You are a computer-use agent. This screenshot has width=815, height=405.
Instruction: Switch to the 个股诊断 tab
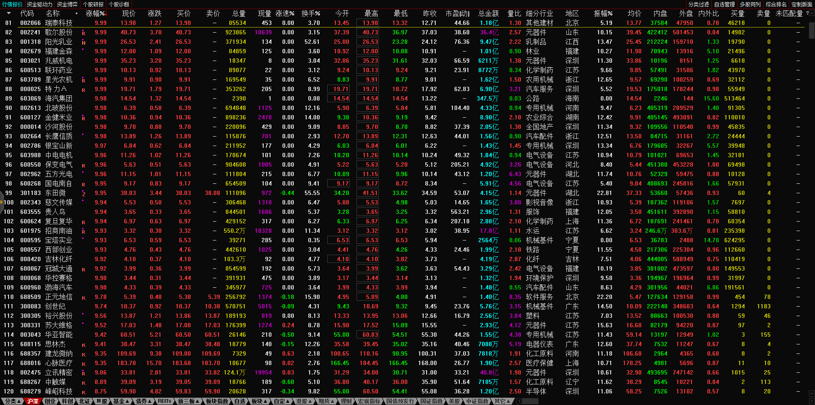pyautogui.click(x=119, y=4)
